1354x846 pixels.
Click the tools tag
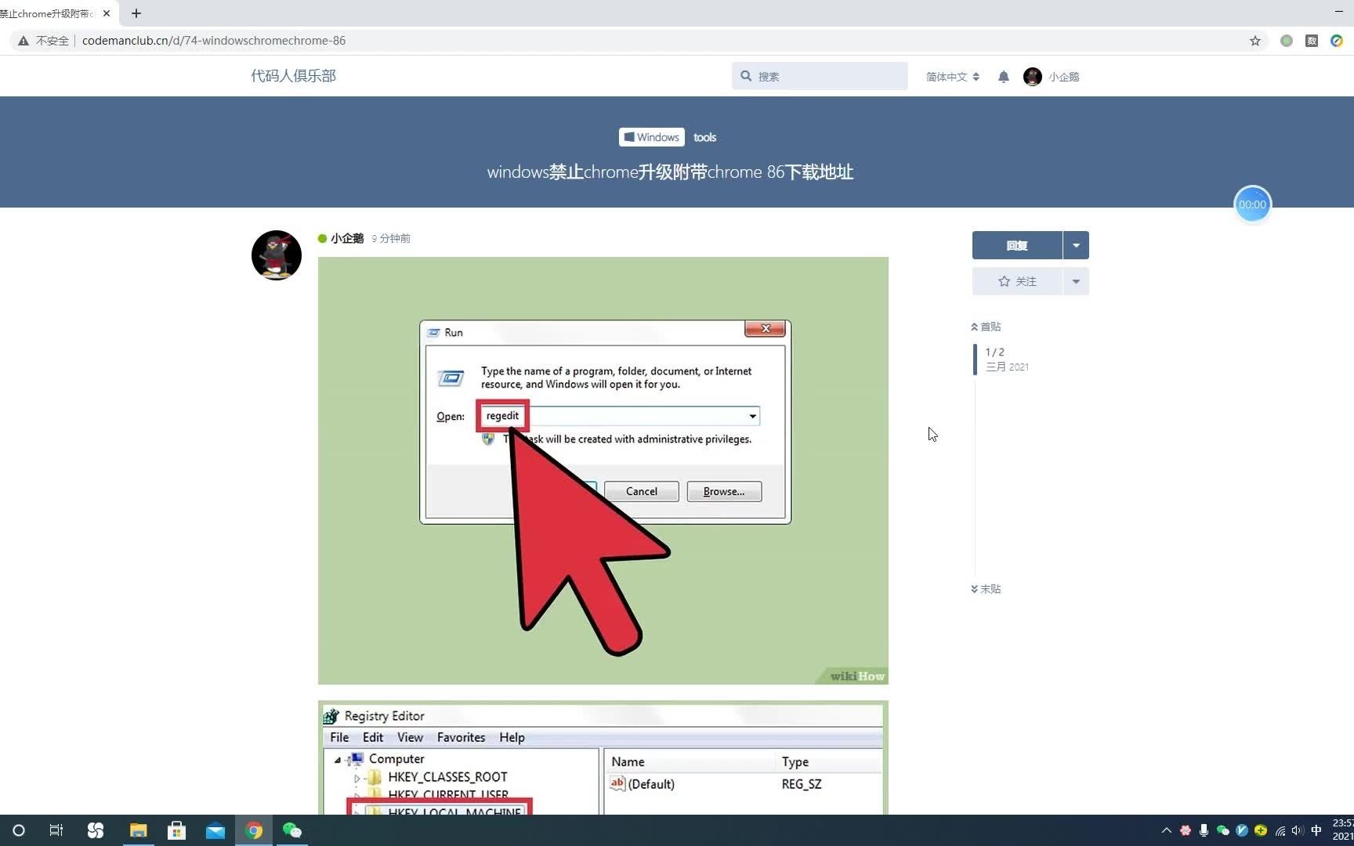(x=704, y=137)
